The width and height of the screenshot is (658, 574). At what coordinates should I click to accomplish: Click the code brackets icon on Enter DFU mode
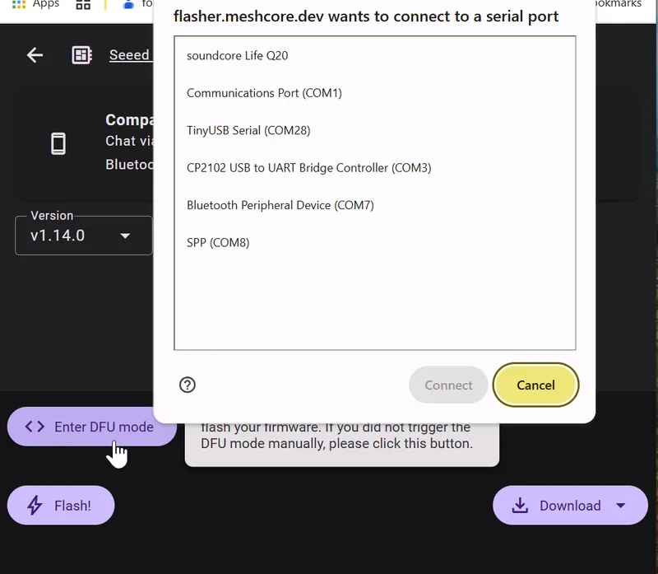click(34, 427)
